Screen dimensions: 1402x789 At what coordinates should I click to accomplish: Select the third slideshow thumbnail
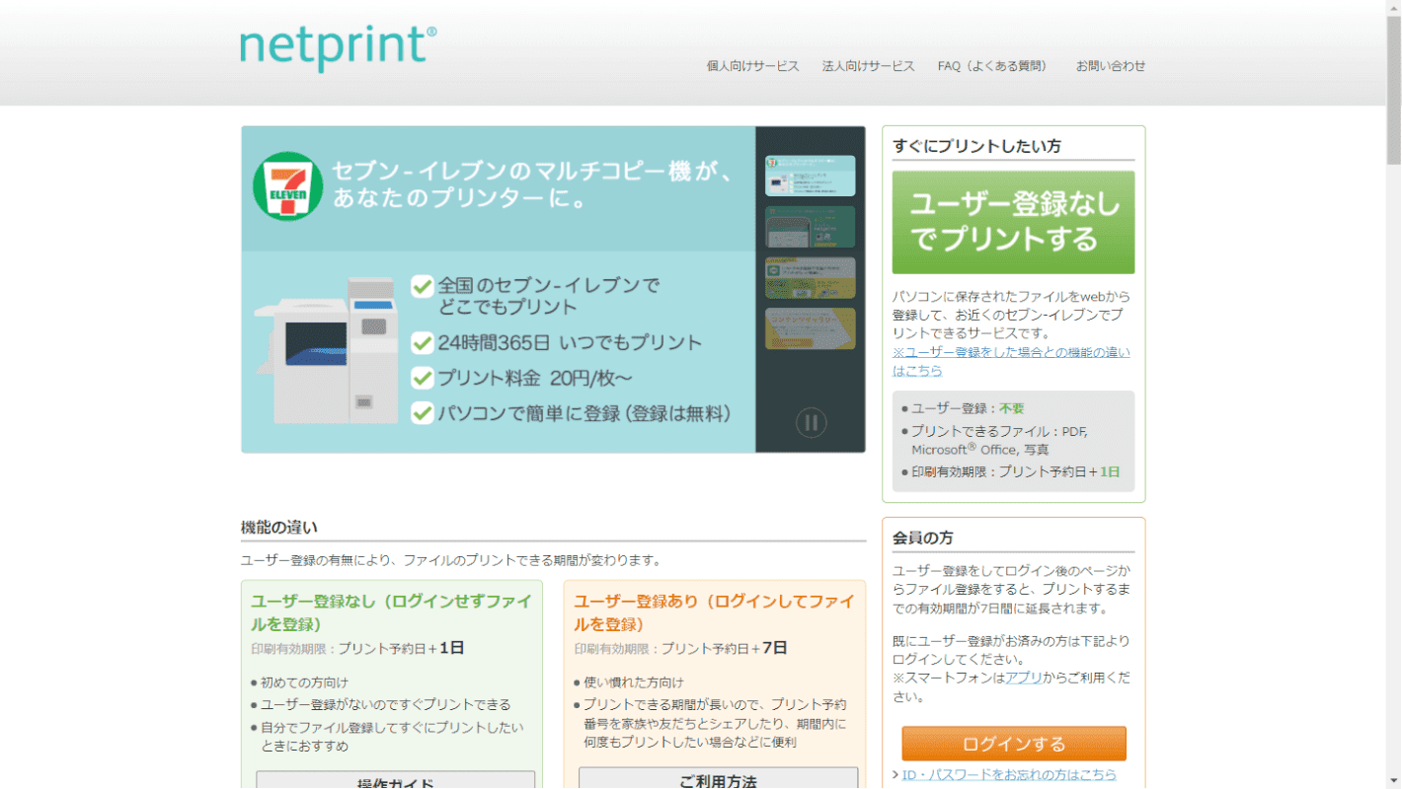pyautogui.click(x=810, y=278)
